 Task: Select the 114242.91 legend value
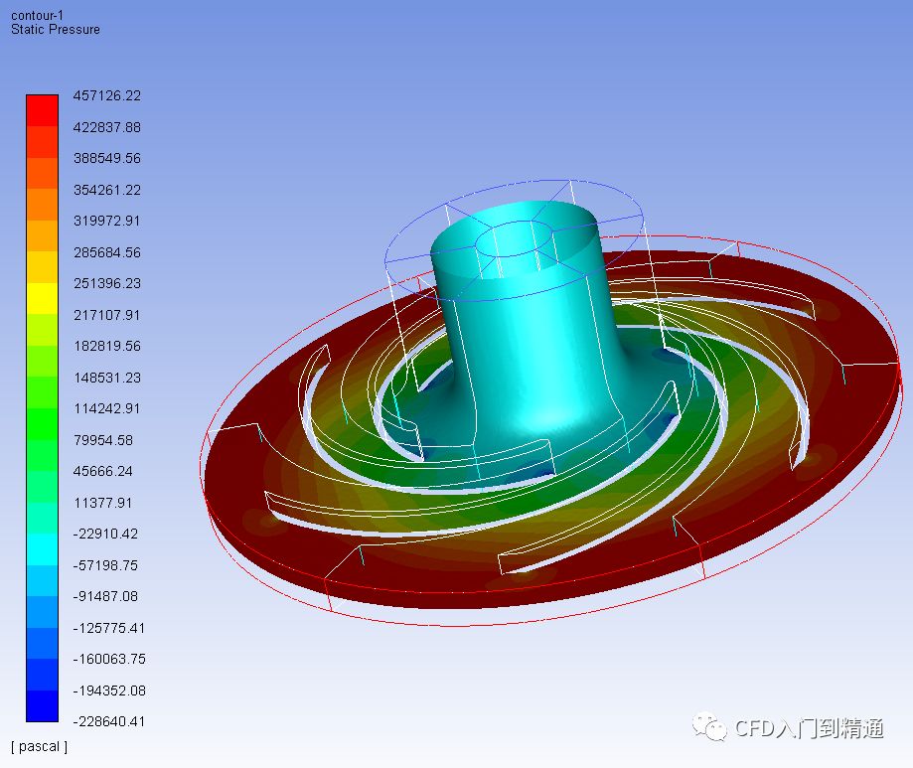point(106,408)
